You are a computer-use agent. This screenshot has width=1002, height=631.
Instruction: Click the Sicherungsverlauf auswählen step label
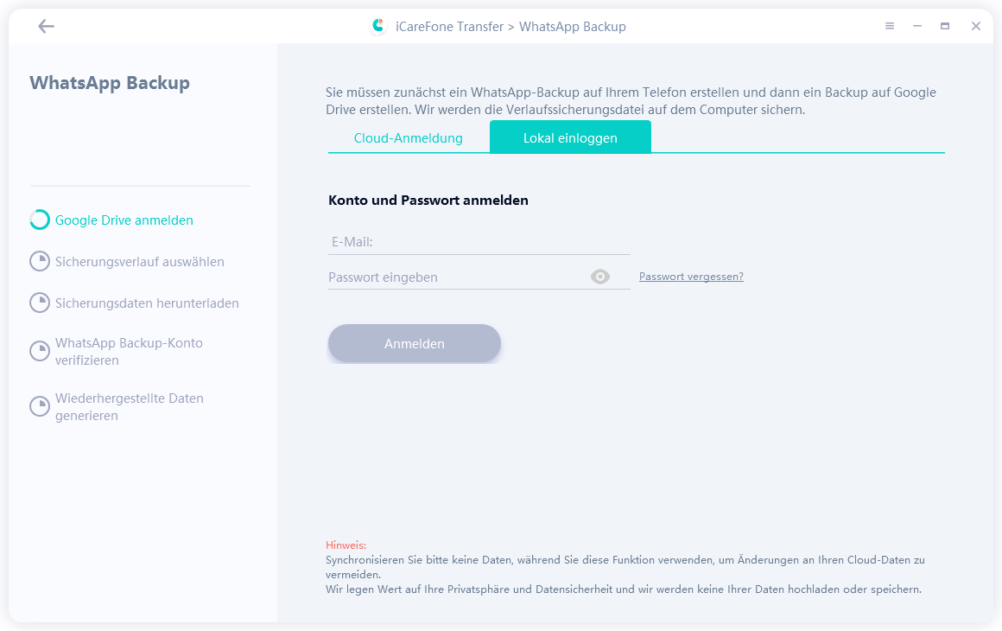pyautogui.click(x=140, y=262)
